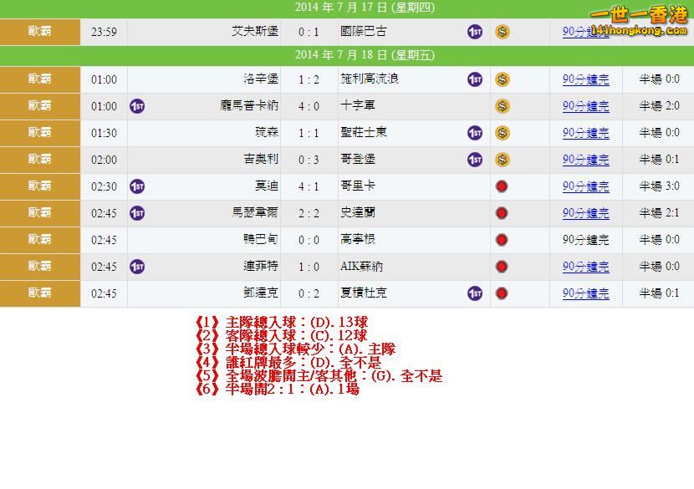
Task: Click the 1ST badge beside 哥登堡
Action: [x=475, y=160]
